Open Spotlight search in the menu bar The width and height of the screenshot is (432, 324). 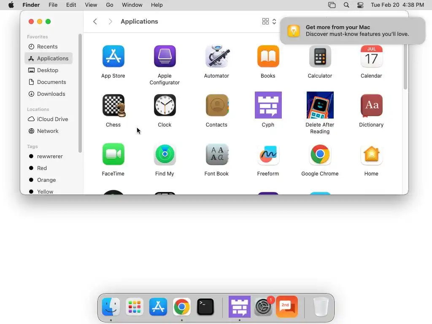click(346, 5)
